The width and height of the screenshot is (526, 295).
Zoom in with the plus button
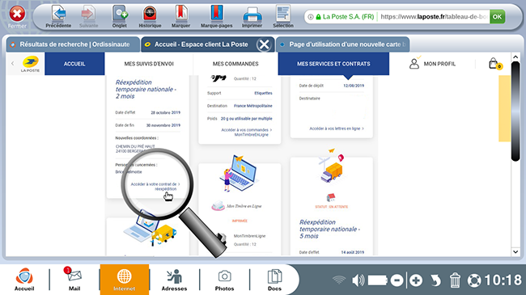(x=416, y=280)
